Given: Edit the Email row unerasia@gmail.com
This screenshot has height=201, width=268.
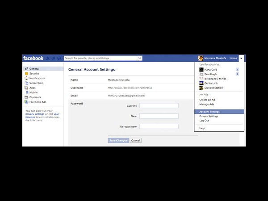Looking at the screenshot, I should 131,96.
